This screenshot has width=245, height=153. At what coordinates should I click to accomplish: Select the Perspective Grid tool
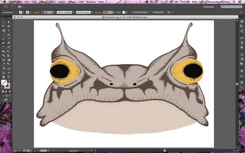[x=9, y=55]
